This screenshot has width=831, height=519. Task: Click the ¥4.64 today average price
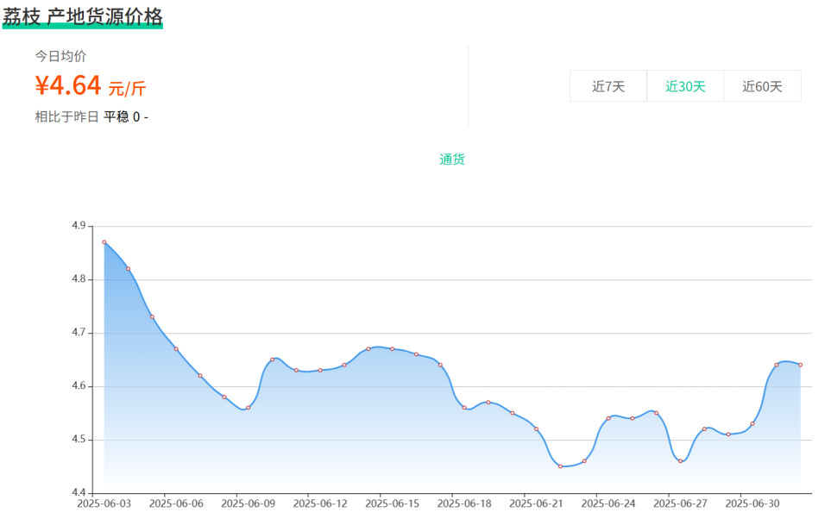click(x=69, y=85)
